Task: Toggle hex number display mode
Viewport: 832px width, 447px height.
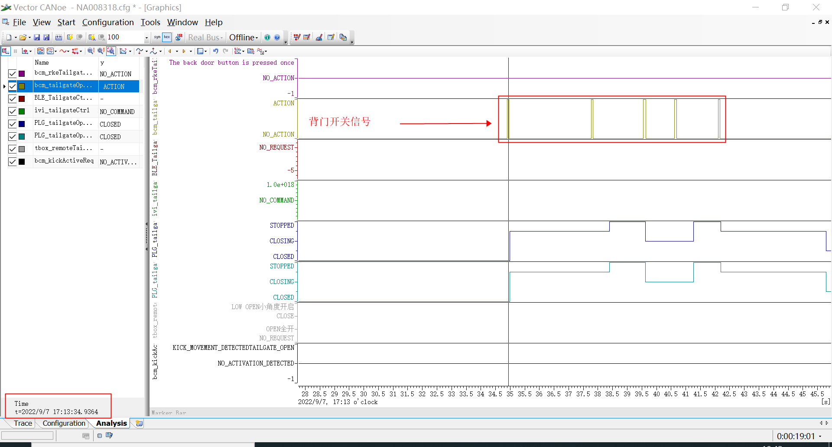Action: point(167,37)
